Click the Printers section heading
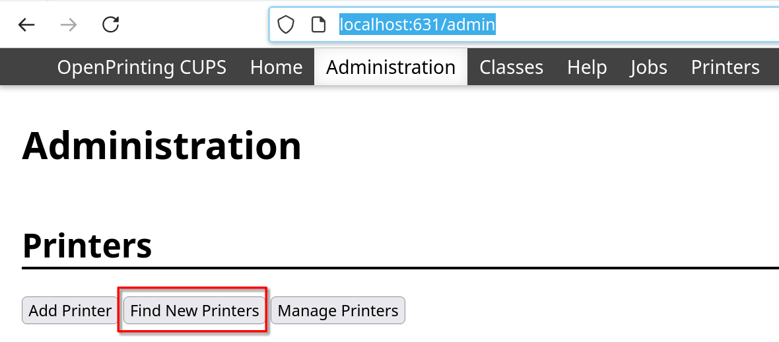Screen dimensions: 779x342 tap(87, 246)
